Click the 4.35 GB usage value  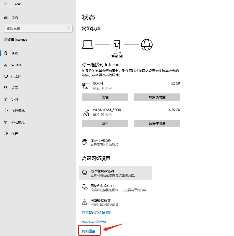point(174,110)
